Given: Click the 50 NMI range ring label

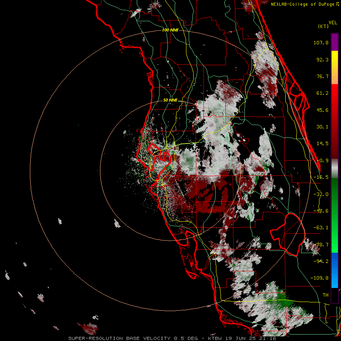Looking at the screenshot, I should point(170,100).
